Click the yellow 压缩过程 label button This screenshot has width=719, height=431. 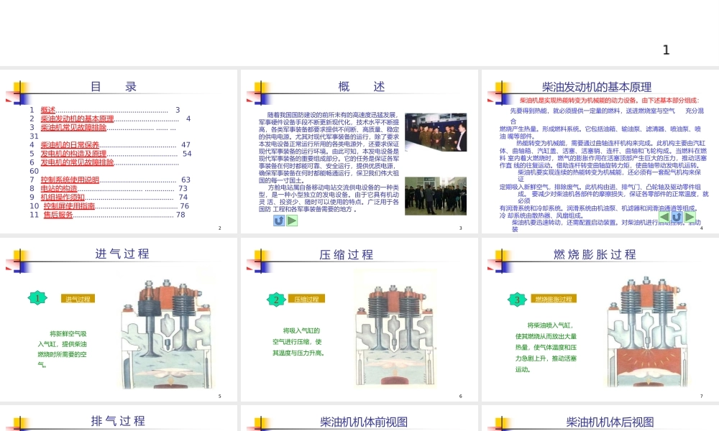(306, 299)
